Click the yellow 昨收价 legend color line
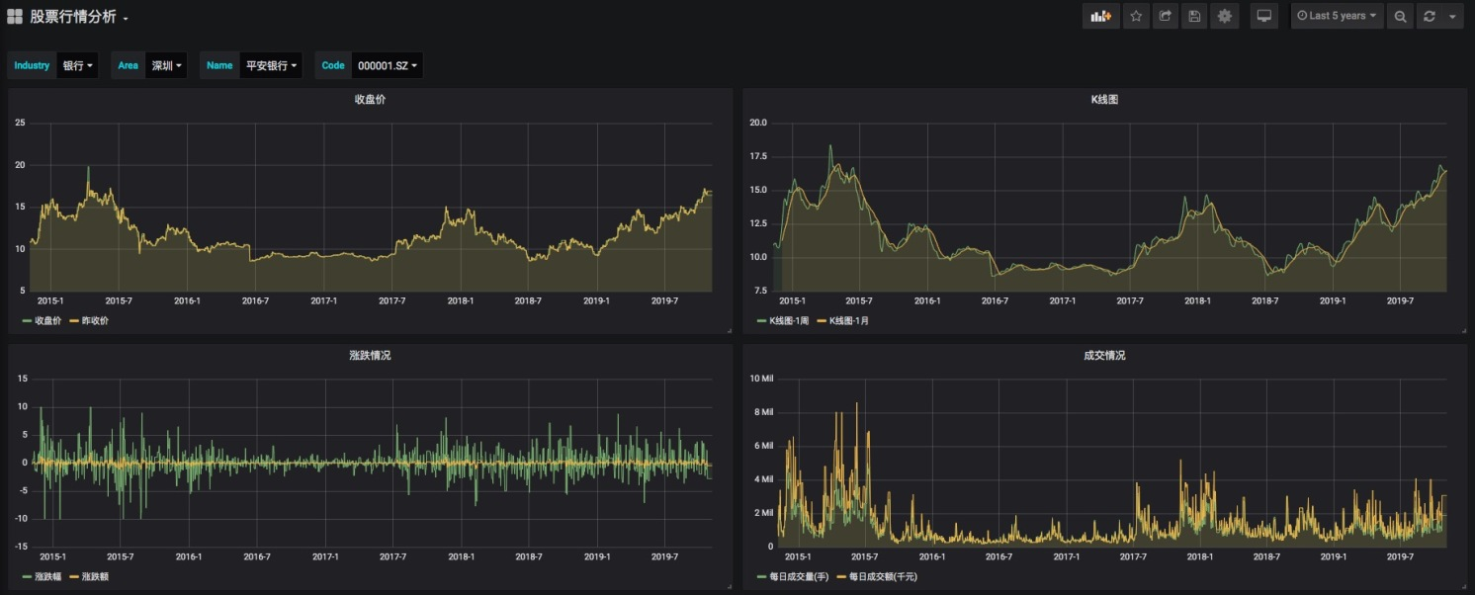 point(73,321)
